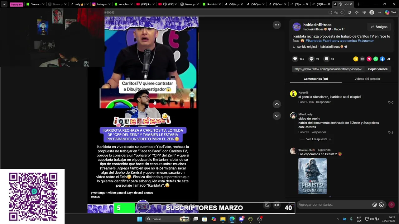Open the PERUST 2 image in the comment

click(x=312, y=176)
